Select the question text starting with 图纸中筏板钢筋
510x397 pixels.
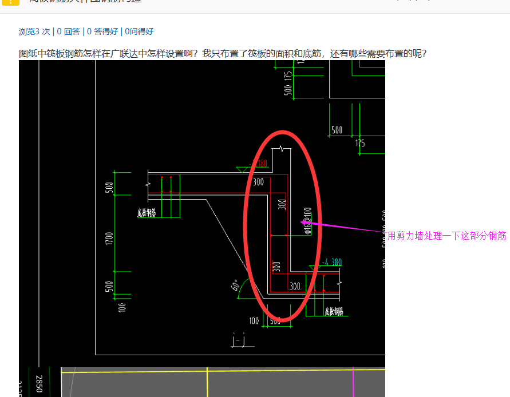[x=223, y=53]
